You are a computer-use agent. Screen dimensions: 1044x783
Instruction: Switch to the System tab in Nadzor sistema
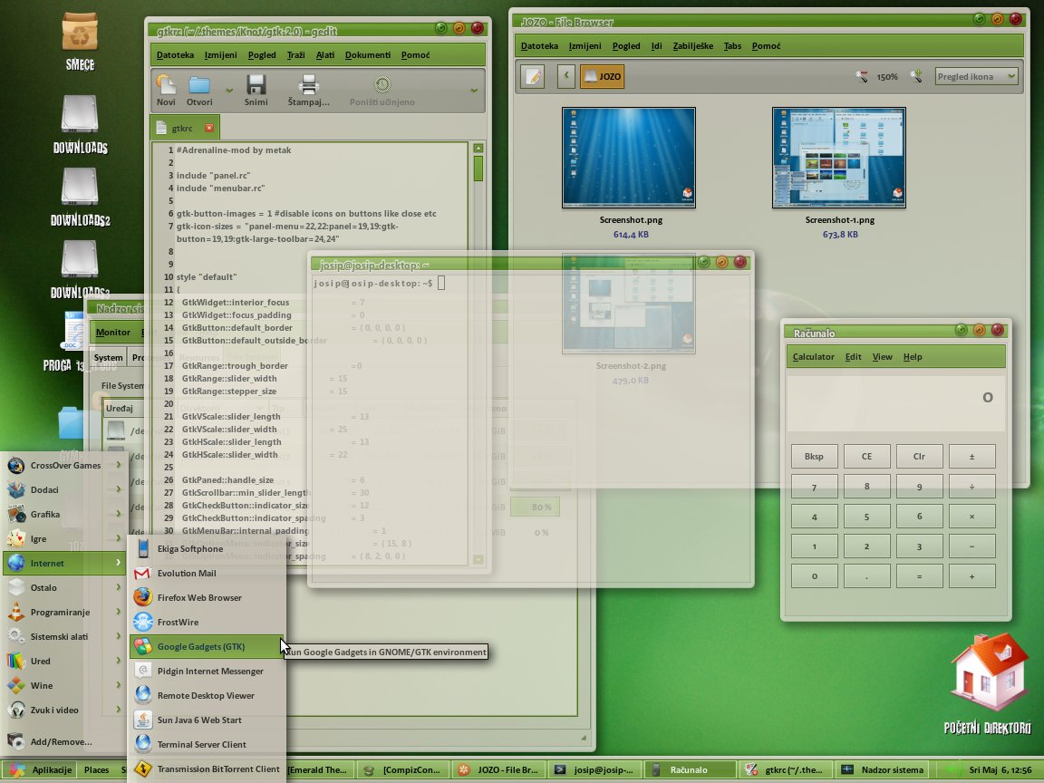click(108, 358)
